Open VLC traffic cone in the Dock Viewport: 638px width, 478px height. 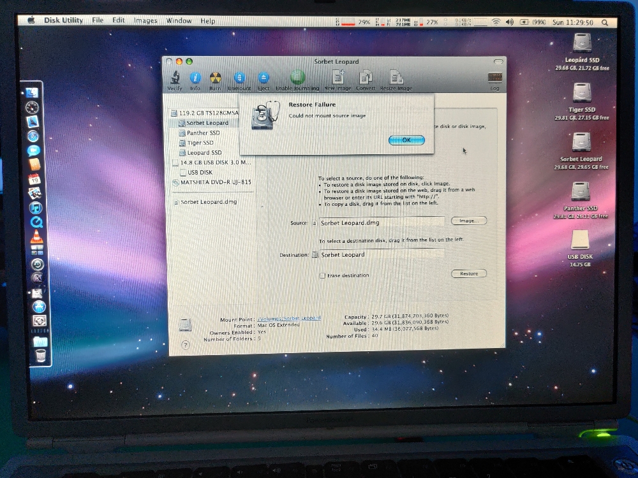(37, 236)
